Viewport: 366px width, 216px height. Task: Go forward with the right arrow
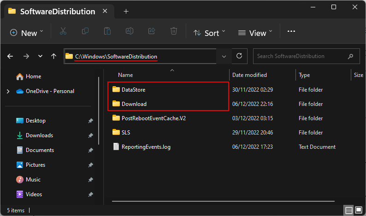coord(26,56)
